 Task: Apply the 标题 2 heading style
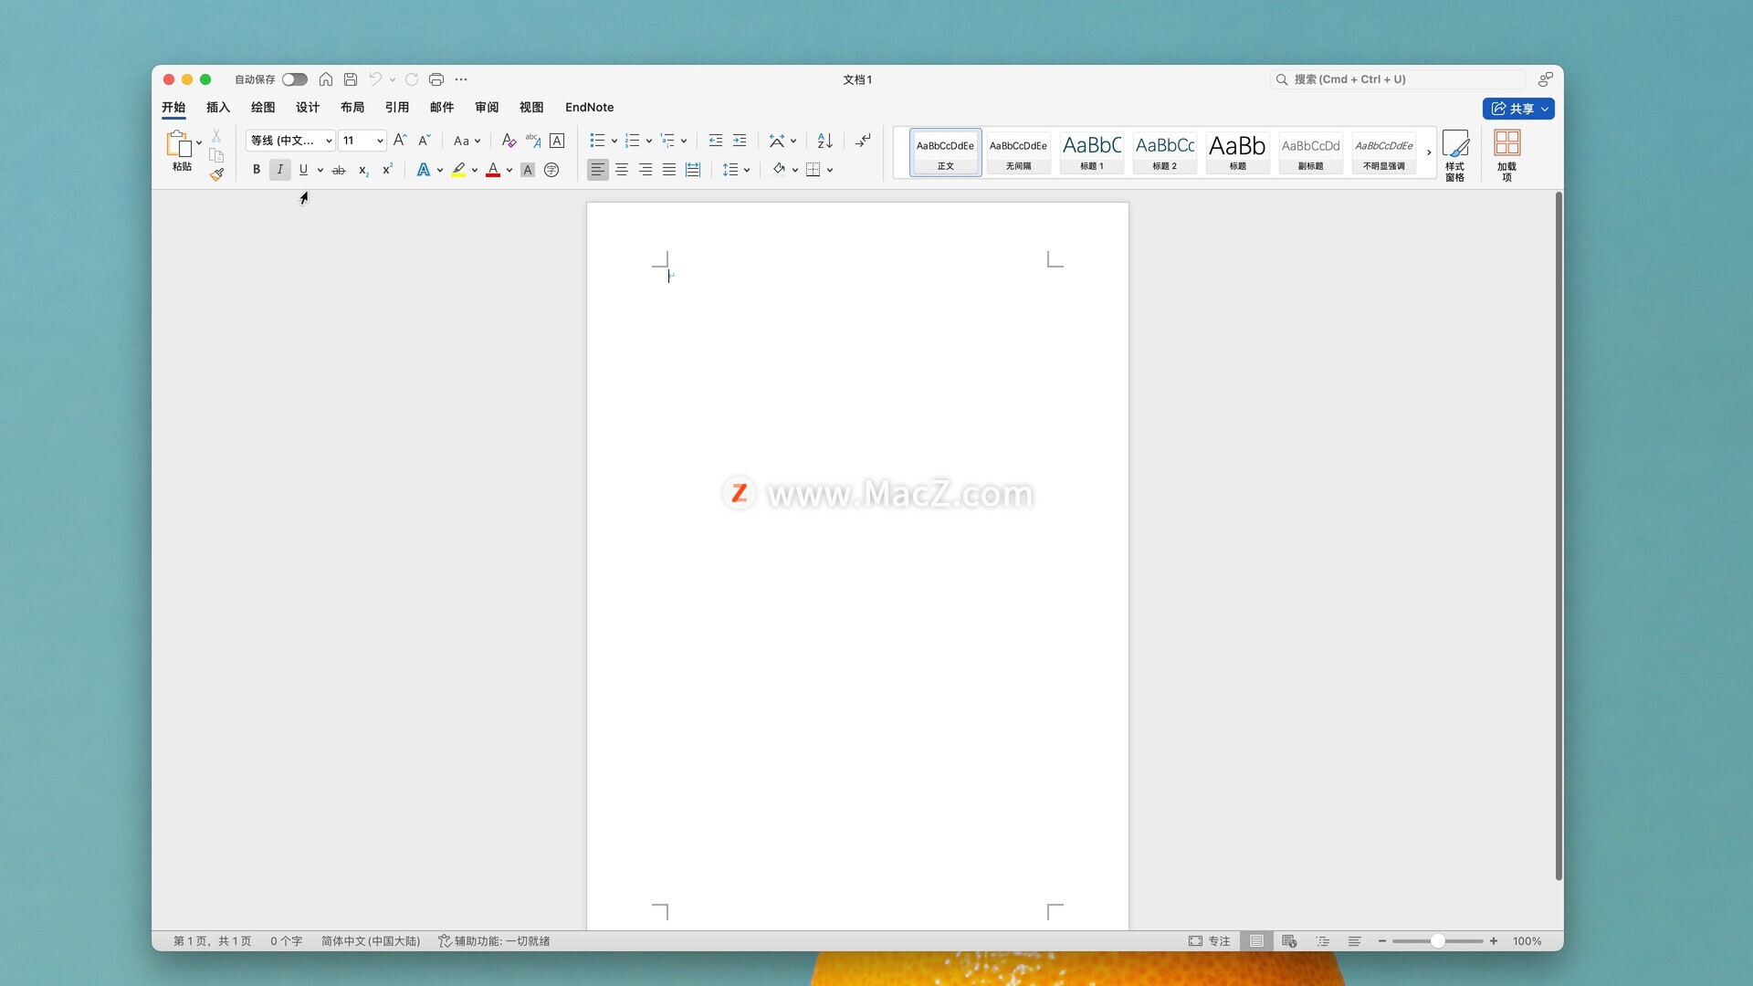pos(1164,152)
